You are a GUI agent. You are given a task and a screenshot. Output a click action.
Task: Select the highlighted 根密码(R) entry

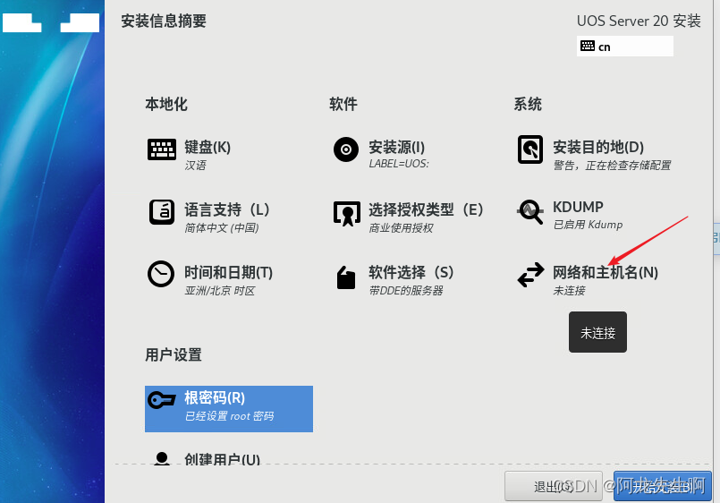point(229,409)
